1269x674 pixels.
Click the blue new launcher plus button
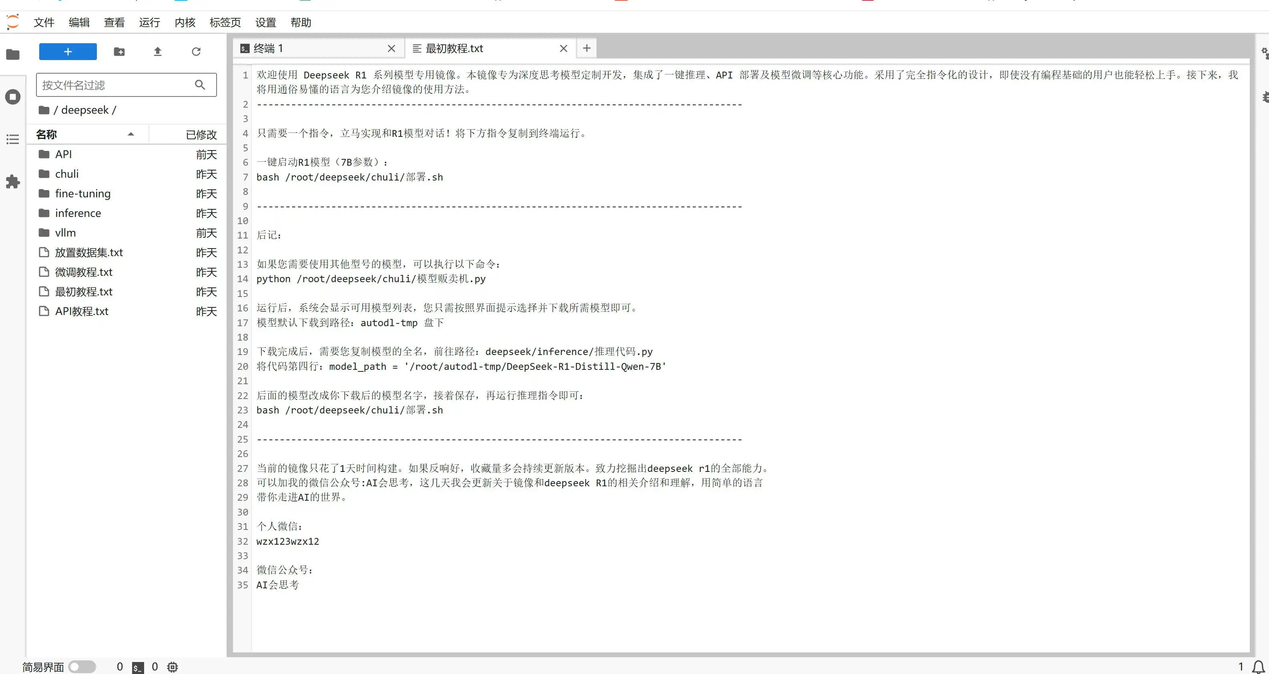click(68, 52)
